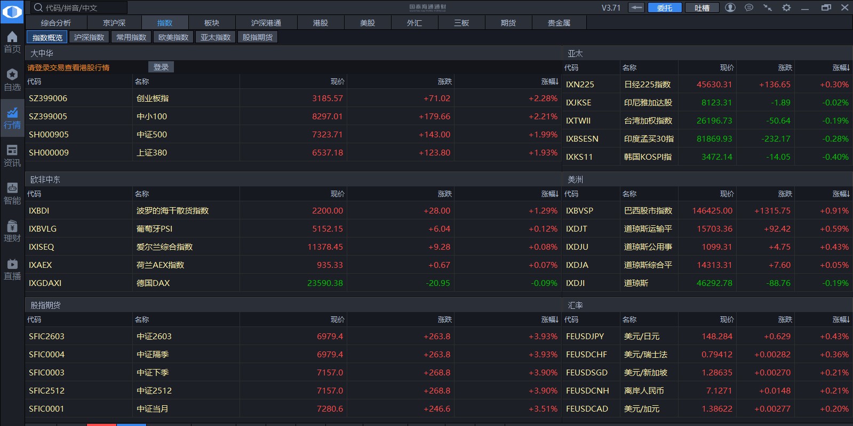Select the 欧美指数 sub-tab
The image size is (853, 426).
(173, 37)
